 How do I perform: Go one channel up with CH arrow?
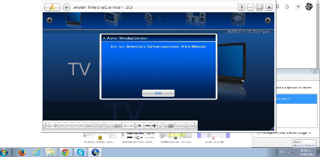131,126
